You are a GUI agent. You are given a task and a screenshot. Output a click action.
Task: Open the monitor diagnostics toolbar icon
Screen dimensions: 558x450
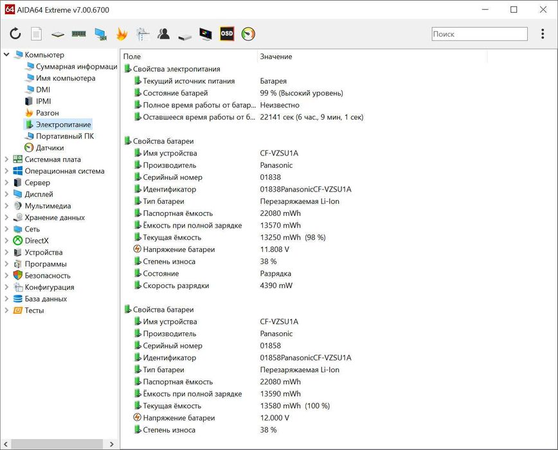[205, 34]
